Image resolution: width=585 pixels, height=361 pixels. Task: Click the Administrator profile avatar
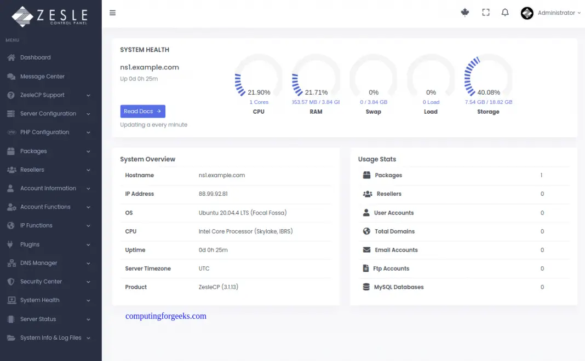[x=526, y=13]
